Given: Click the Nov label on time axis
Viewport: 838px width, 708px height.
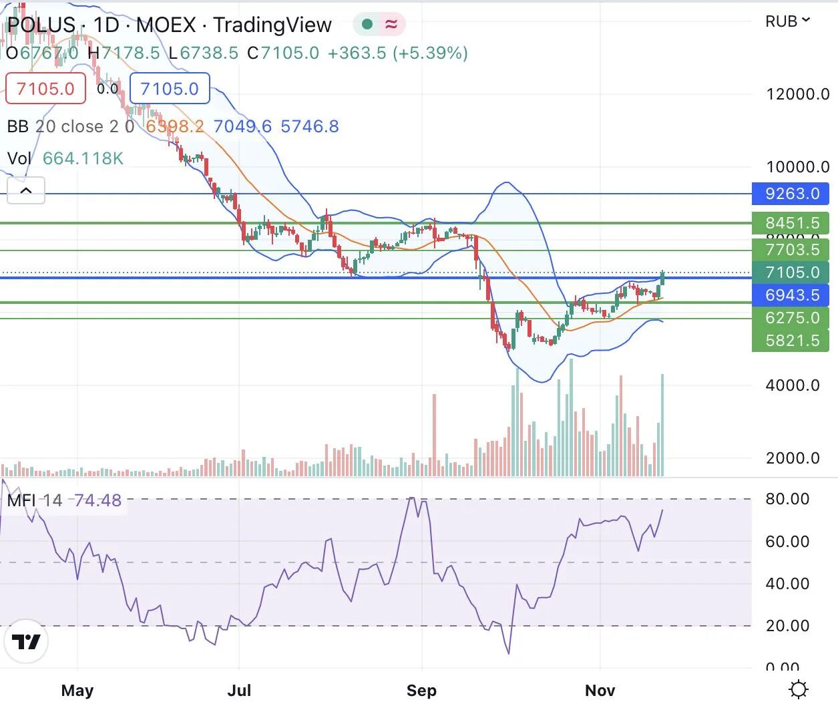Looking at the screenshot, I should 600,691.
